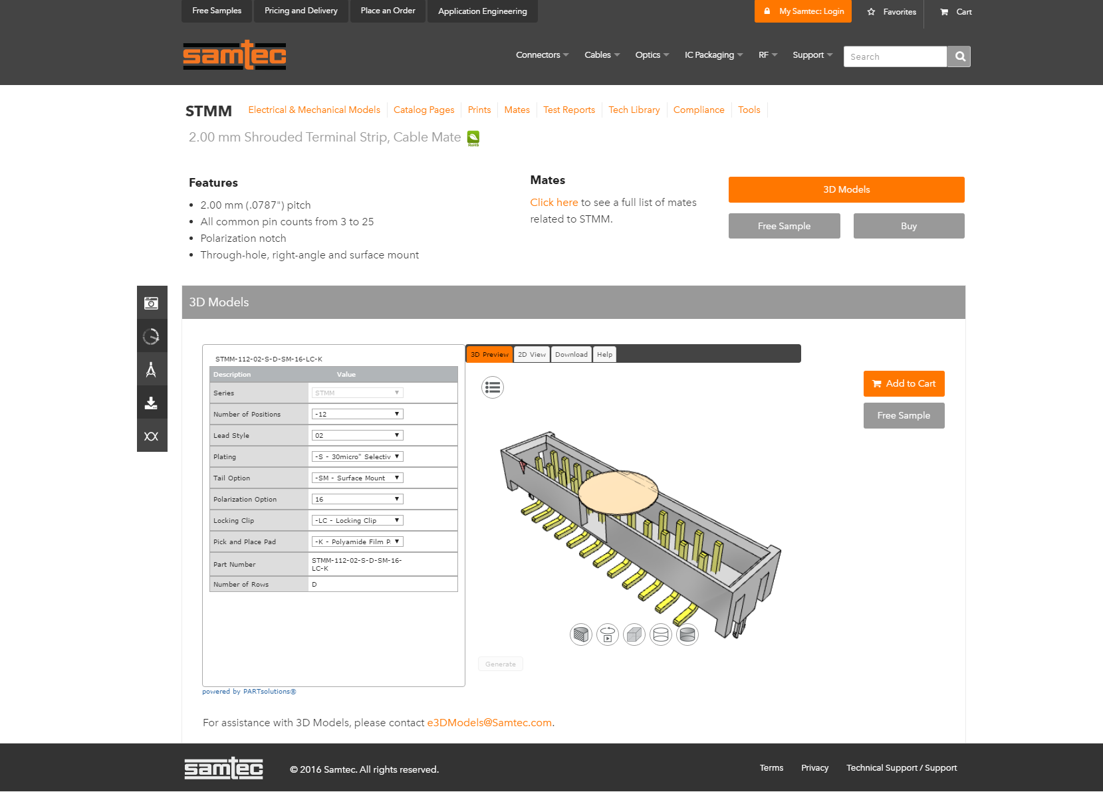Switch to the 2D View tab
This screenshot has height=792, width=1103.
point(532,355)
